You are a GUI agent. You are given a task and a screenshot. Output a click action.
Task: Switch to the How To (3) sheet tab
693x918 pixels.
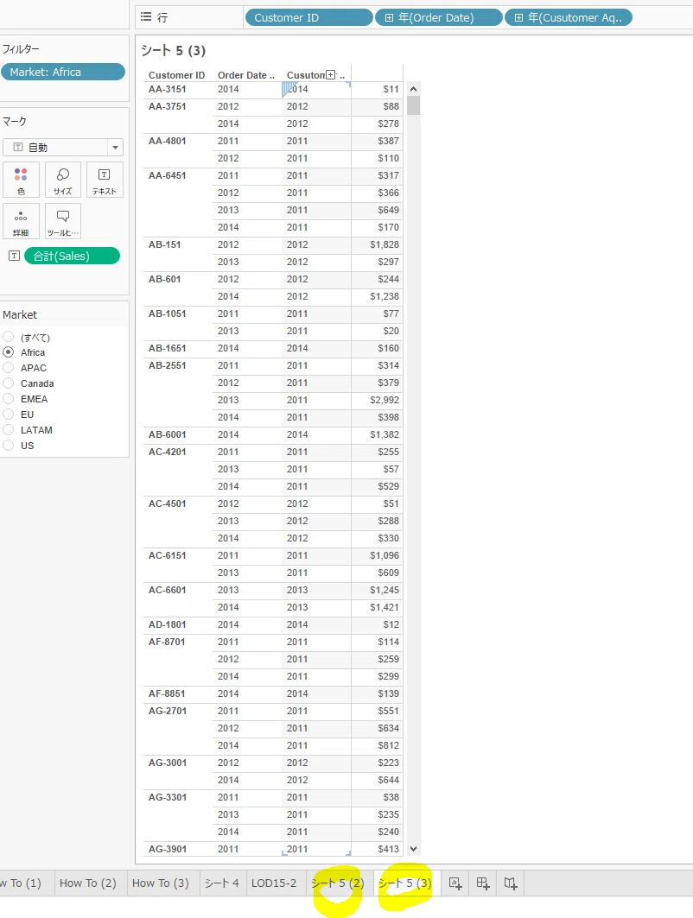click(x=161, y=883)
